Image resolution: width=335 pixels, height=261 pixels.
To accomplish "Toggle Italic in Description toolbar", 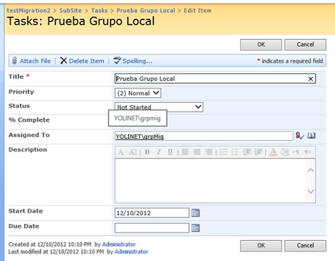I will click(159, 152).
